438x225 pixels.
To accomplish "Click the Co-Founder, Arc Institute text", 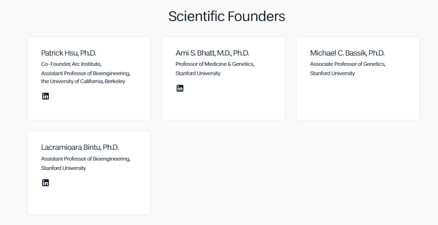I will pyautogui.click(x=71, y=64).
